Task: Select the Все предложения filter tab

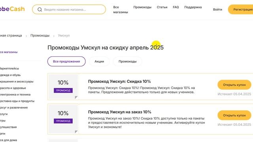Action: [66, 62]
